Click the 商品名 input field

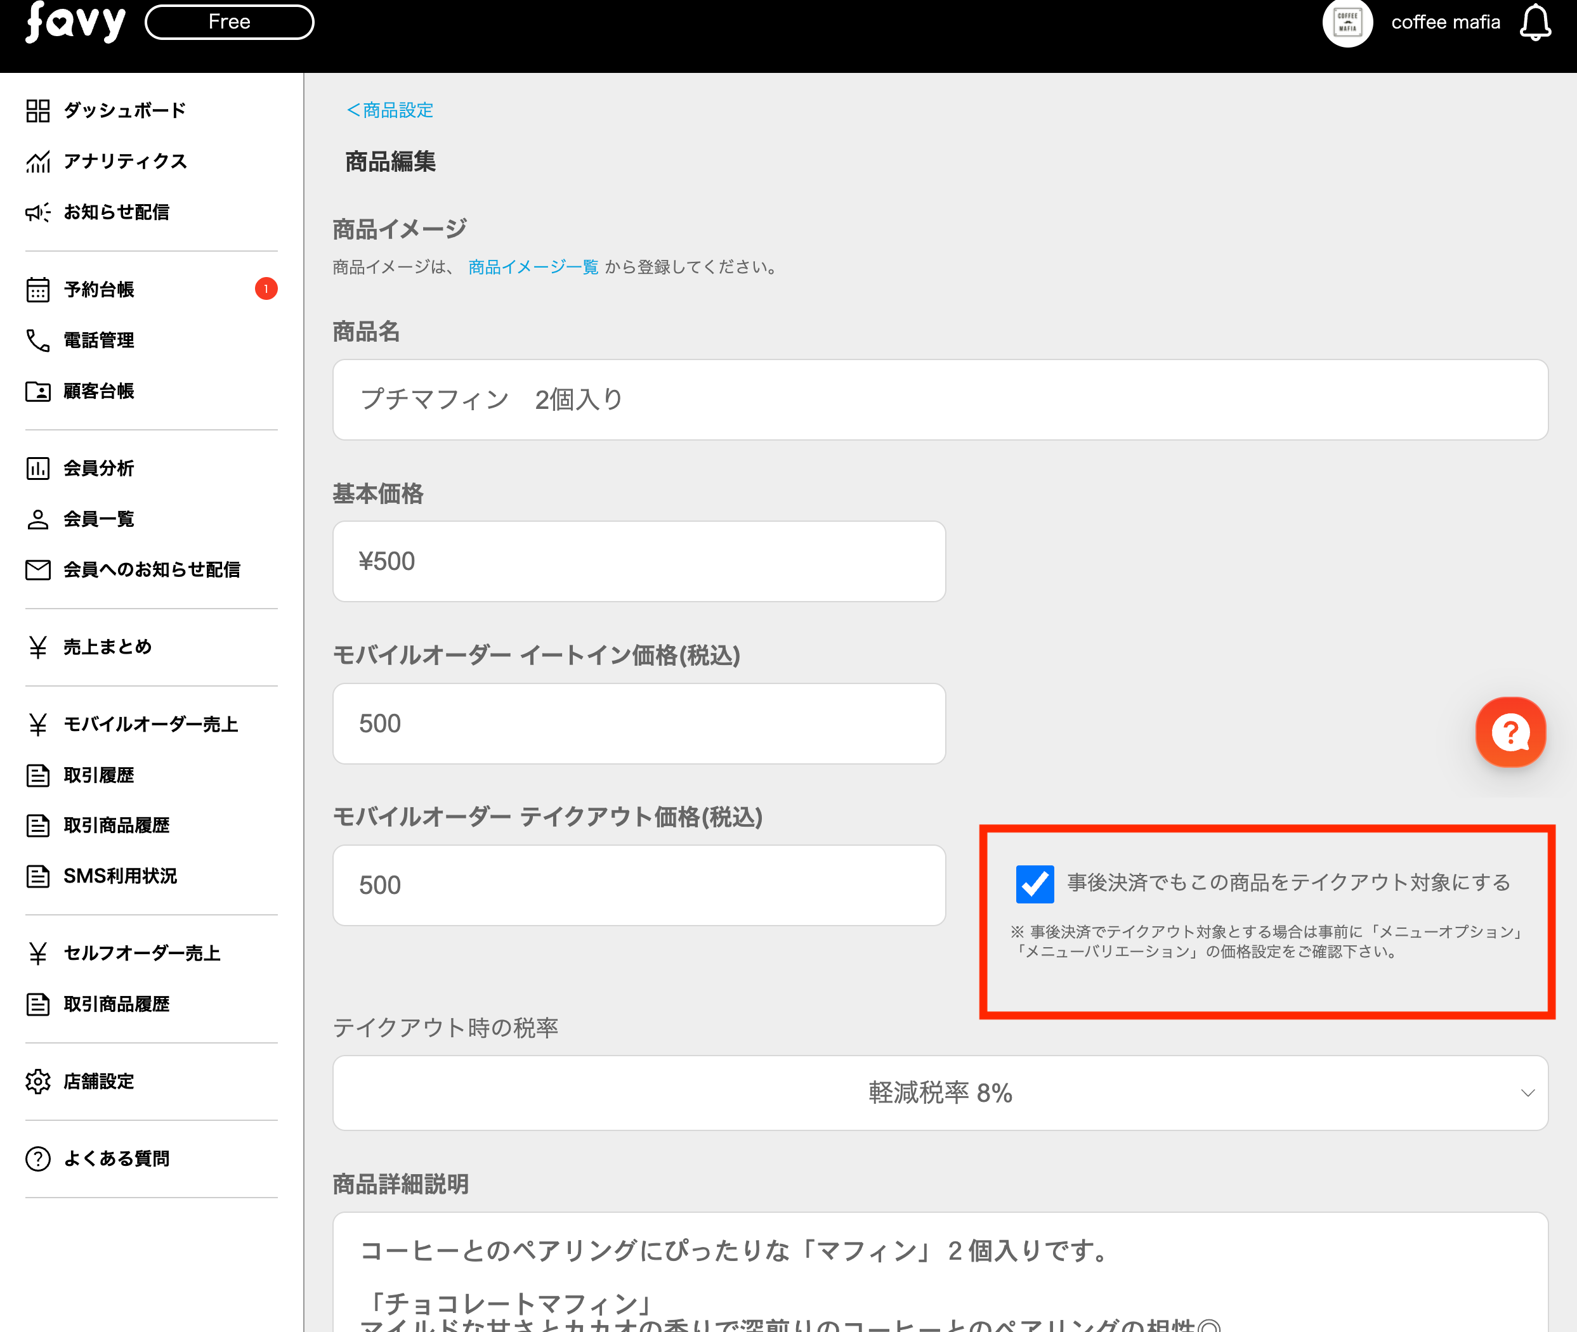[940, 399]
